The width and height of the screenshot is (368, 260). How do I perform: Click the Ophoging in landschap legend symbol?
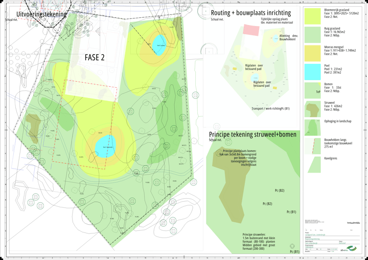tap(312, 127)
